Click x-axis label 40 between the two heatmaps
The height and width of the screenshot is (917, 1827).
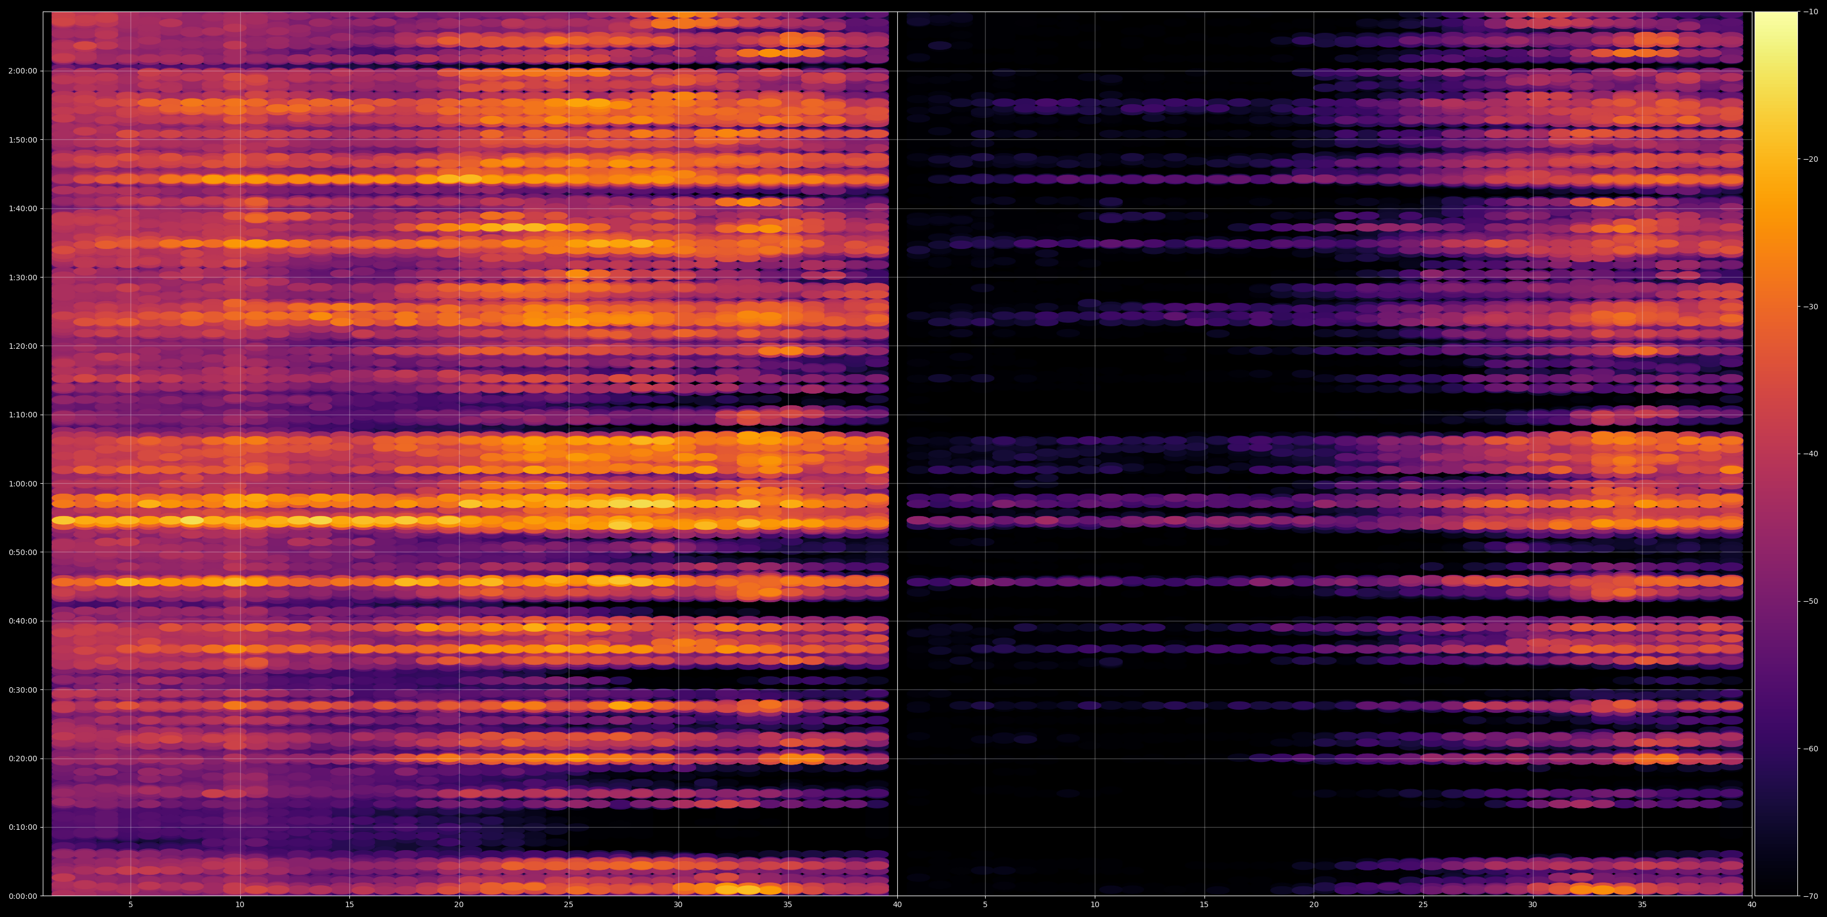point(897,905)
